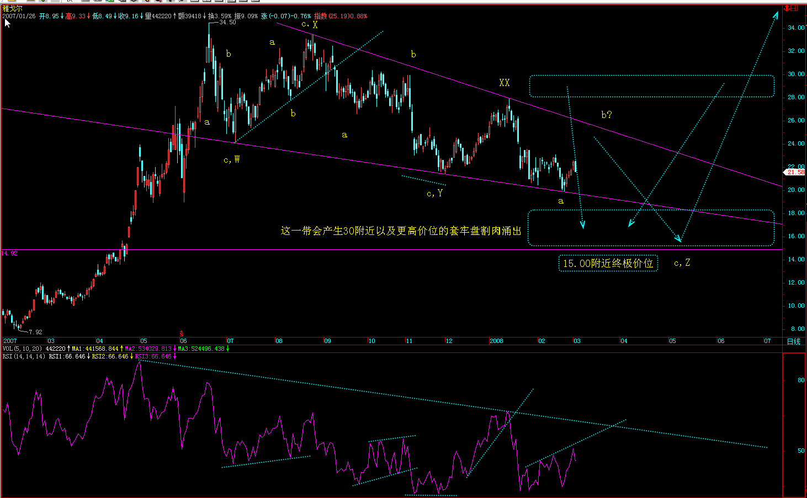The height and width of the screenshot is (498, 807).
Task: Click the red anchor icon above the price axis
Action: 786,8
